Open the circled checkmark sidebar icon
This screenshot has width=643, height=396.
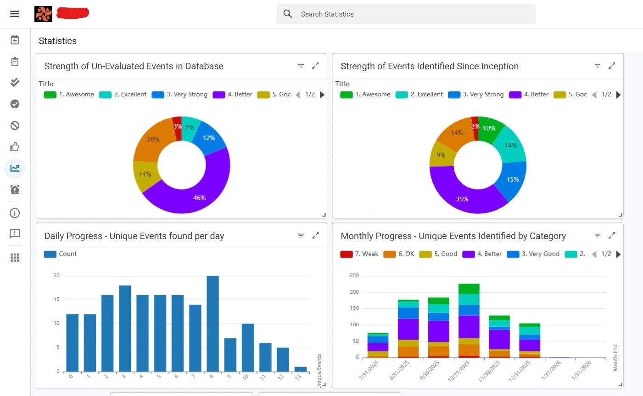point(15,104)
